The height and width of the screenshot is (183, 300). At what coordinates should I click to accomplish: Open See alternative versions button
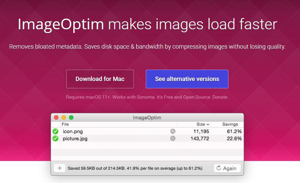tap(187, 79)
